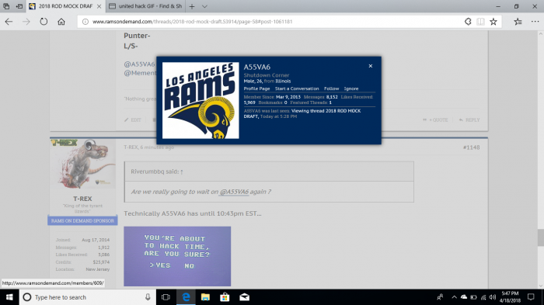Image resolution: width=544 pixels, height=305 pixels.
Task: Open browser settings and more menu
Action: tap(535, 22)
